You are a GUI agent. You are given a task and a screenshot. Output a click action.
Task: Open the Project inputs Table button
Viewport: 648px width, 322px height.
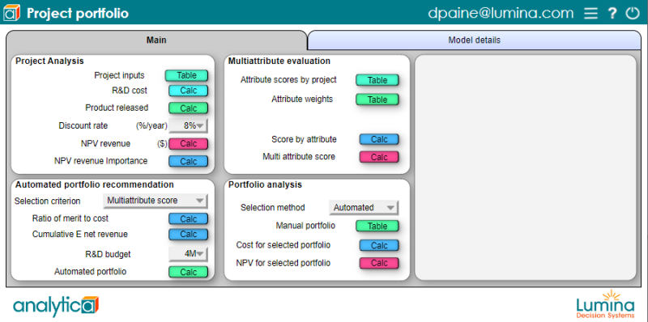186,75
